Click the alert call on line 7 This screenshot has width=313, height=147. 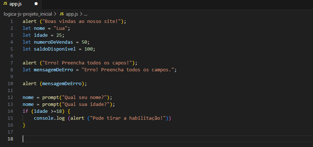(x=30, y=63)
